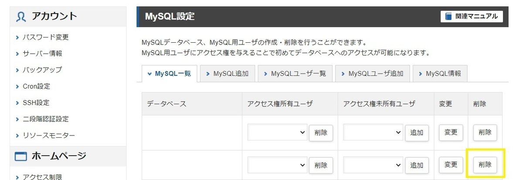Click 変更 button in the second row

[451, 165]
